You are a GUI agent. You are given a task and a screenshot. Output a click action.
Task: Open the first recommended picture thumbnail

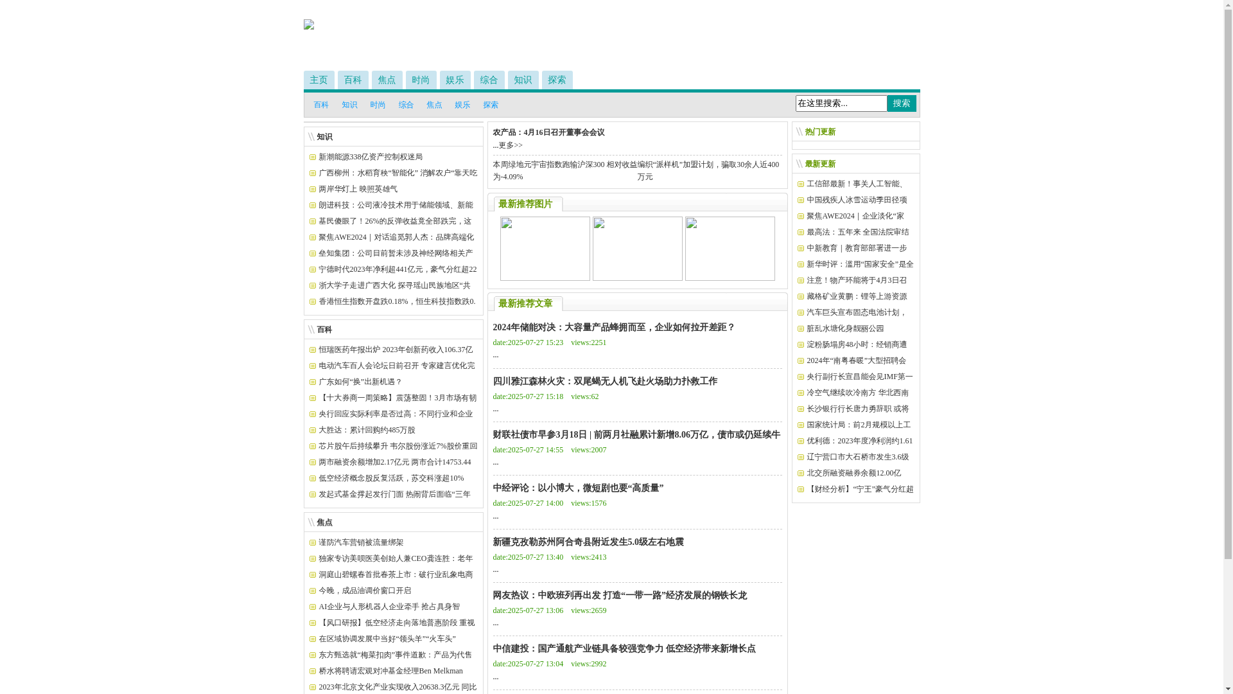pyautogui.click(x=545, y=249)
